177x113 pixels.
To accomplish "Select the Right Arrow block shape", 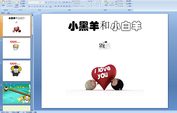I will (98, 4).
